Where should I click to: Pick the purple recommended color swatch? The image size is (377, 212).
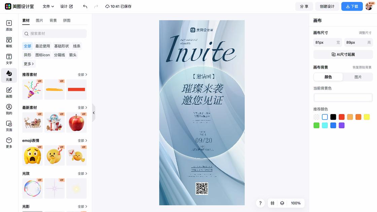click(341, 125)
